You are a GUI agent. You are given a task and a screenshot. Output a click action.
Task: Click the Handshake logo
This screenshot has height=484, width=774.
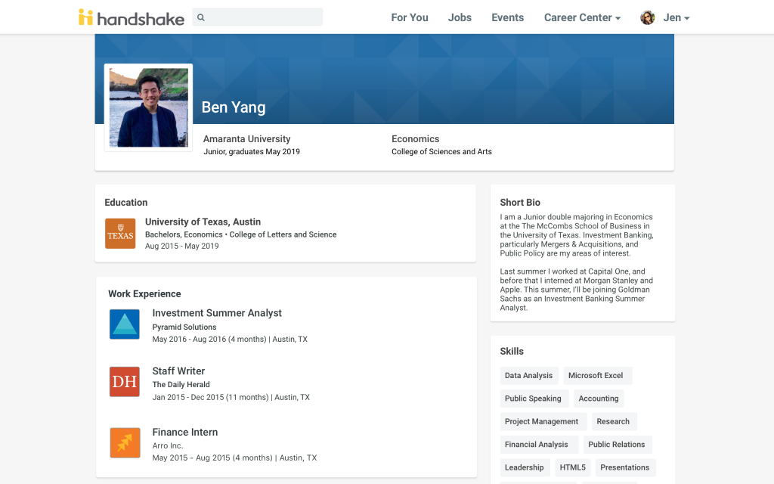point(131,17)
